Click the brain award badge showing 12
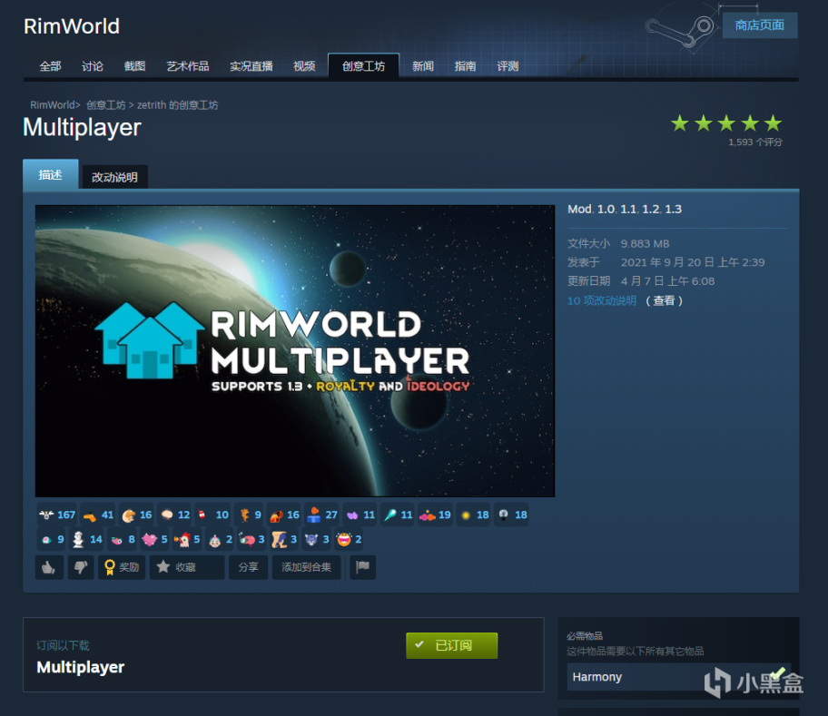 point(174,515)
